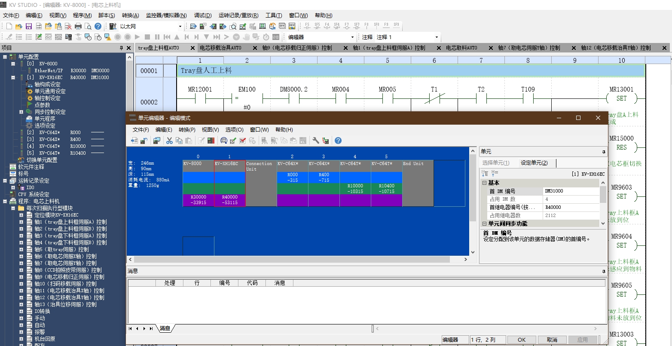The height and width of the screenshot is (346, 672).
Task: Click the tool icon at unit editor toolbar end
Action: click(325, 141)
